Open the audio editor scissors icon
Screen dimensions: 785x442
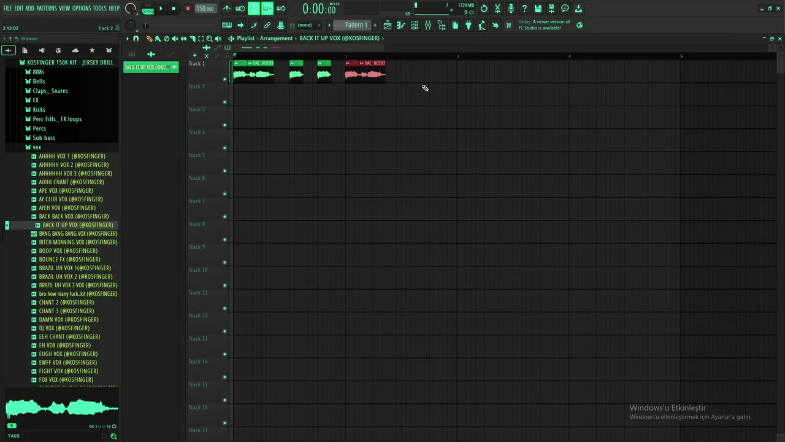tap(497, 9)
